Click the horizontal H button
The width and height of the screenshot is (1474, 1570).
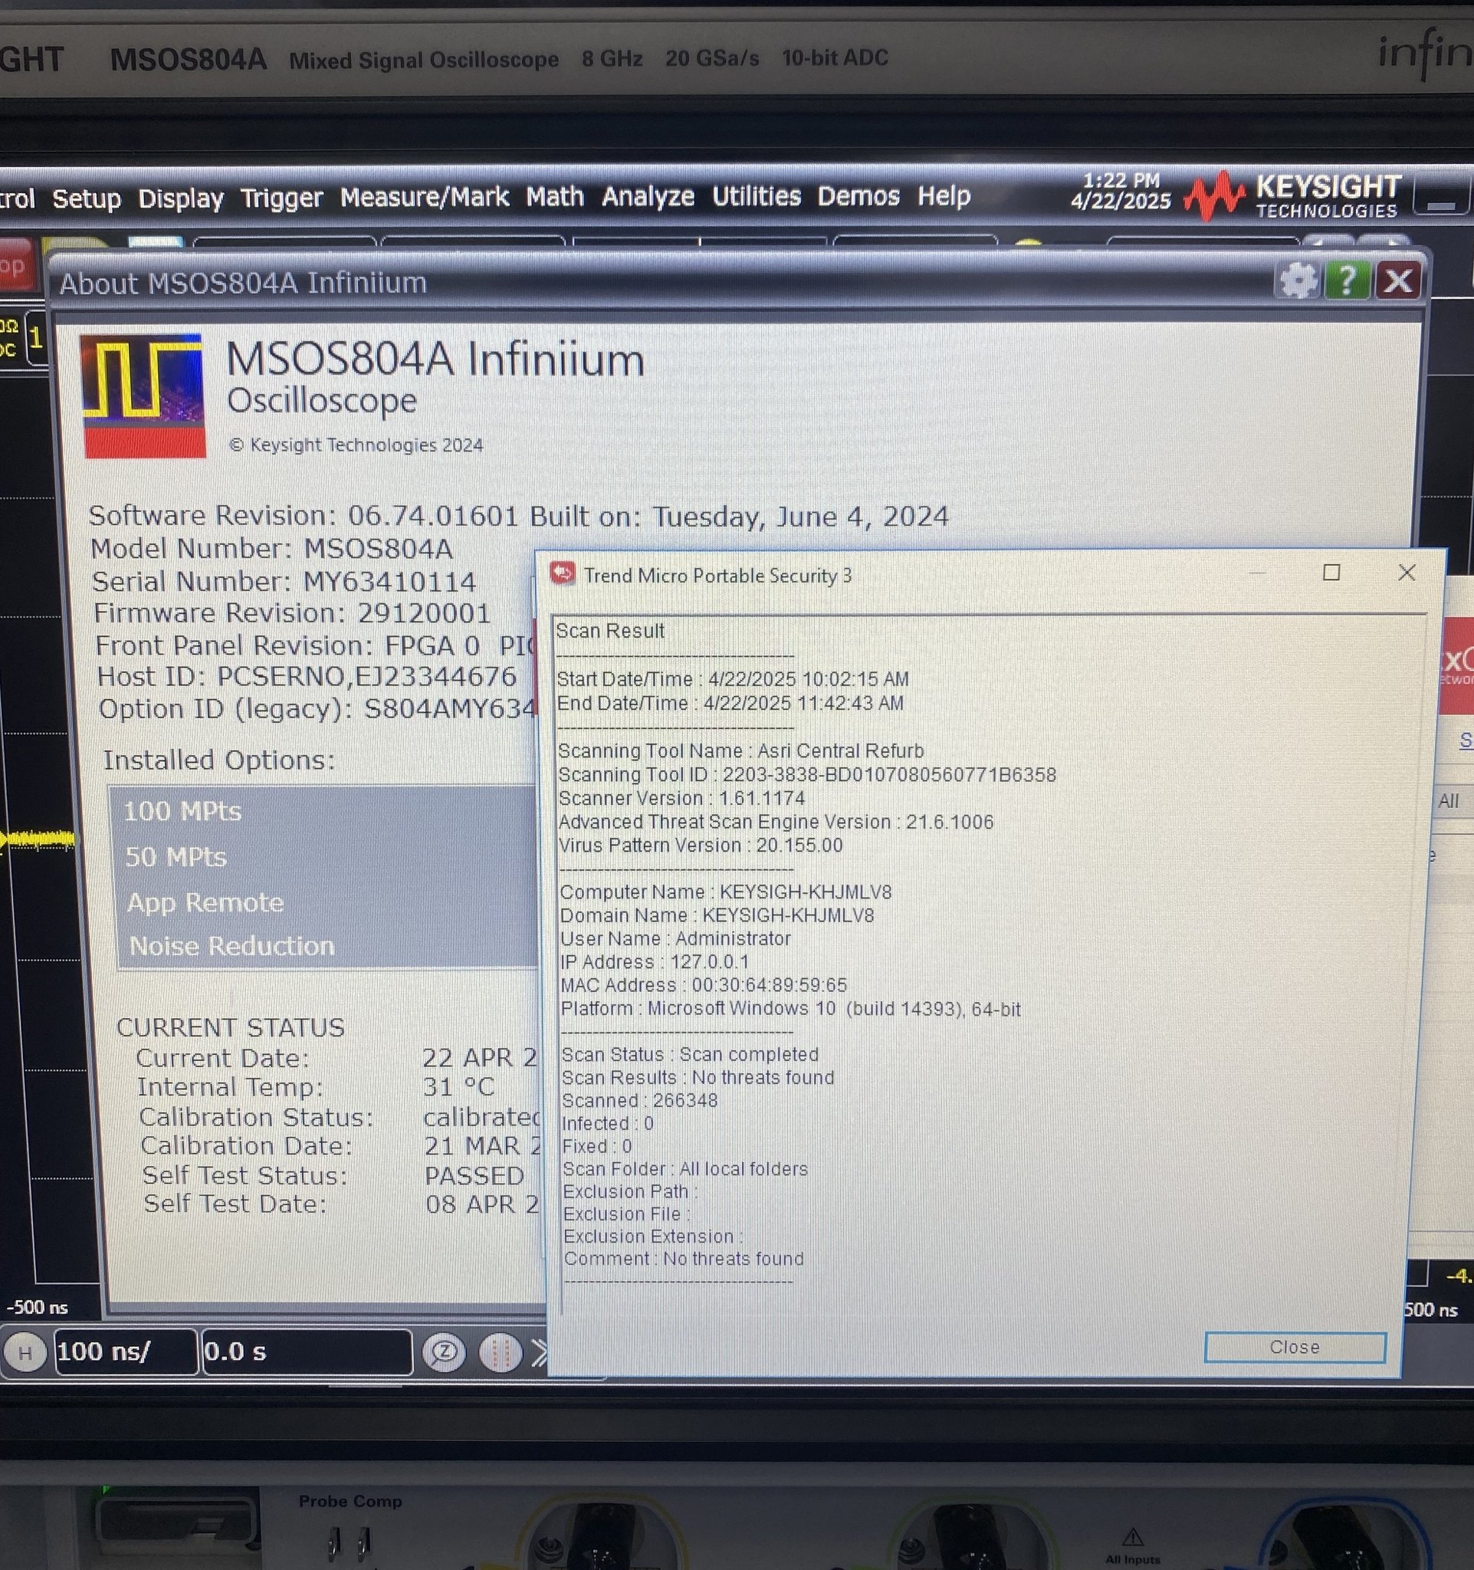[x=25, y=1353]
